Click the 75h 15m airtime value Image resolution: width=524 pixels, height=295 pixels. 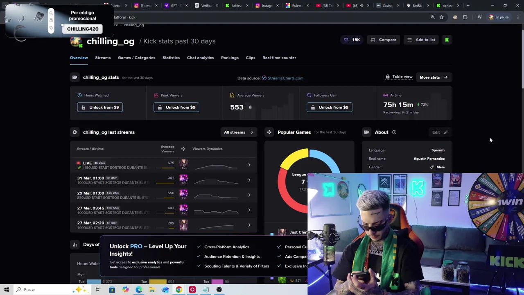[x=398, y=105]
